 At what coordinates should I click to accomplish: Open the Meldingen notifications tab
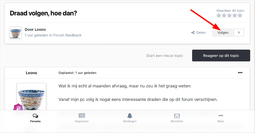(130, 118)
